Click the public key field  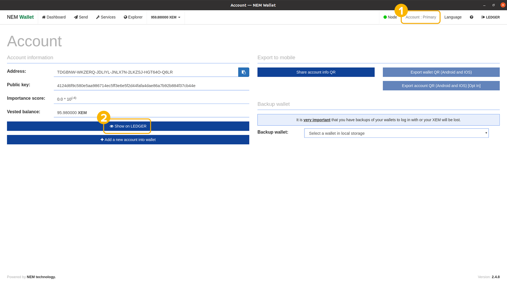pyautogui.click(x=151, y=85)
